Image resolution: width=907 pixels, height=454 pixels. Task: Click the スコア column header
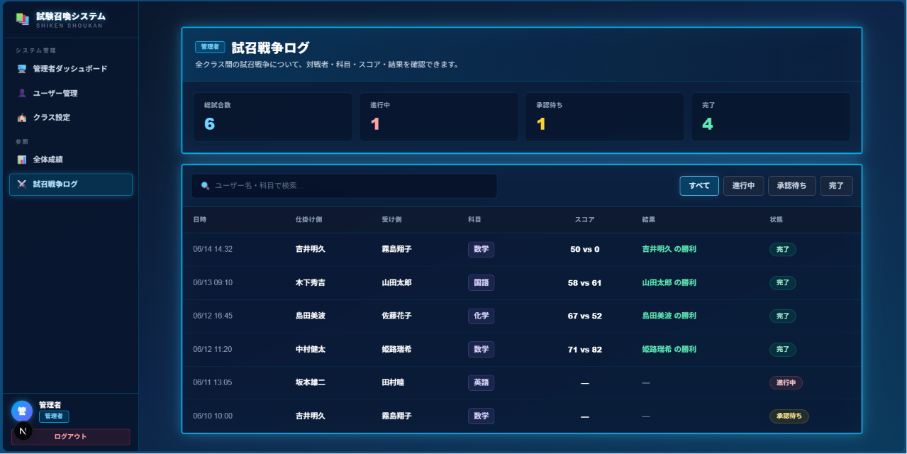coord(584,220)
